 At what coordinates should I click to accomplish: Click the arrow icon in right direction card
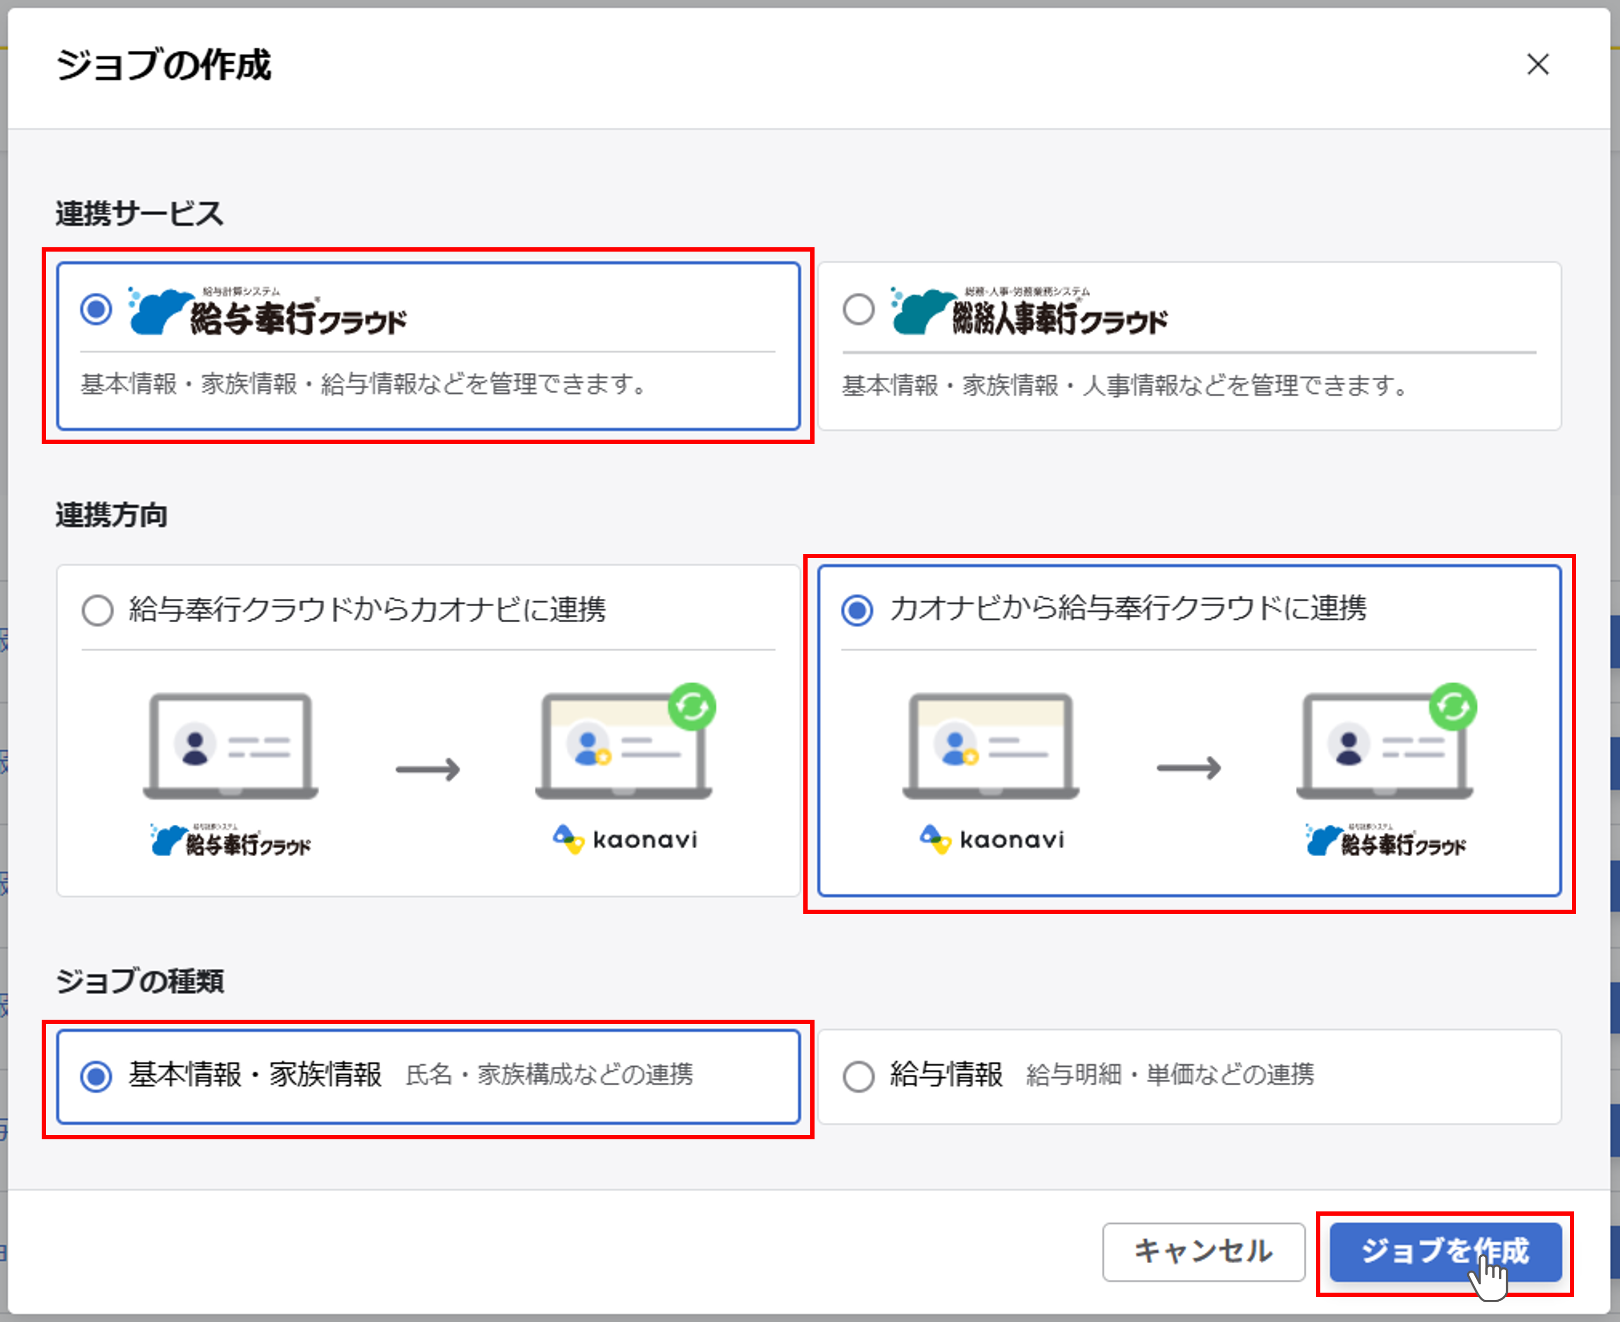(1189, 768)
